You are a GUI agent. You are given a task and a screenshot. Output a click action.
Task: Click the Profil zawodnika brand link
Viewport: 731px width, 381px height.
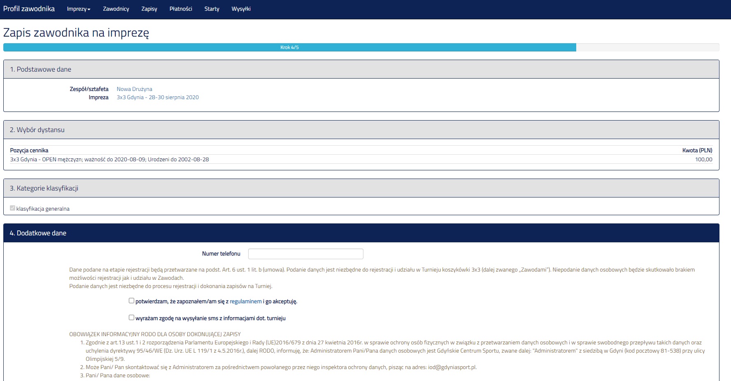pos(29,9)
